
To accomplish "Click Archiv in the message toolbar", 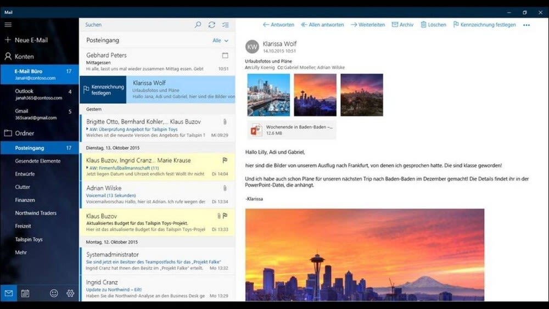I will (x=402, y=25).
